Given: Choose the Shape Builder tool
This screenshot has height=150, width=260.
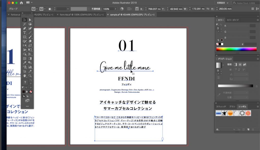Looking at the screenshot, I should coord(25,54).
